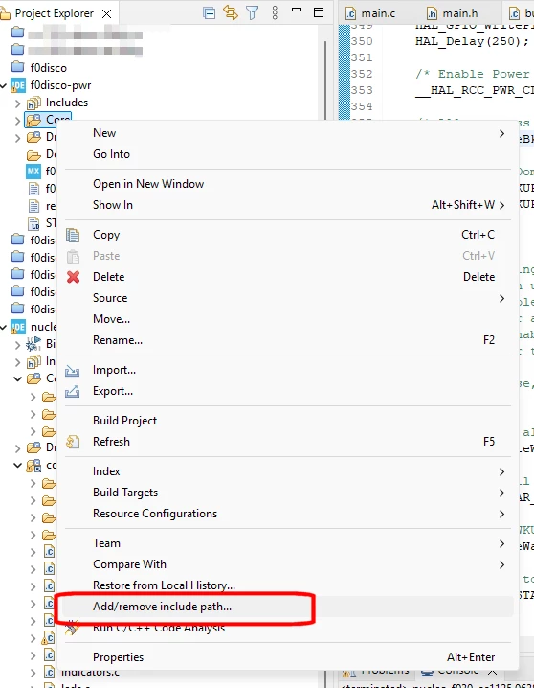Switch to the main.c editor tab
This screenshot has width=534, height=688.
(370, 13)
